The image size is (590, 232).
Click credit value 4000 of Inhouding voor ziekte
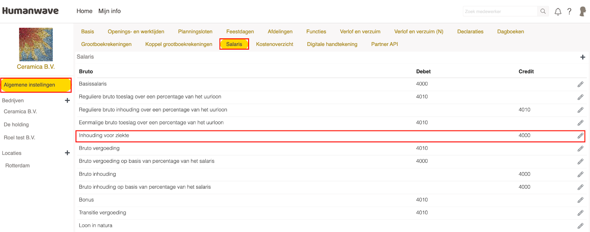pos(524,135)
